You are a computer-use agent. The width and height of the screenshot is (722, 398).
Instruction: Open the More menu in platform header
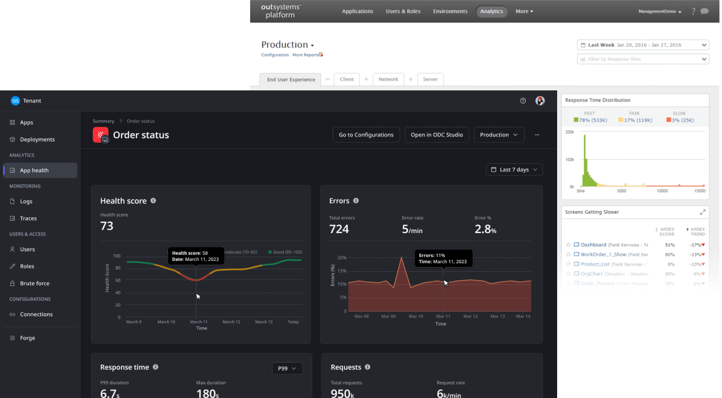(x=524, y=11)
